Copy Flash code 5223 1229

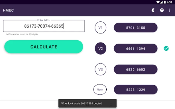(136, 89)
